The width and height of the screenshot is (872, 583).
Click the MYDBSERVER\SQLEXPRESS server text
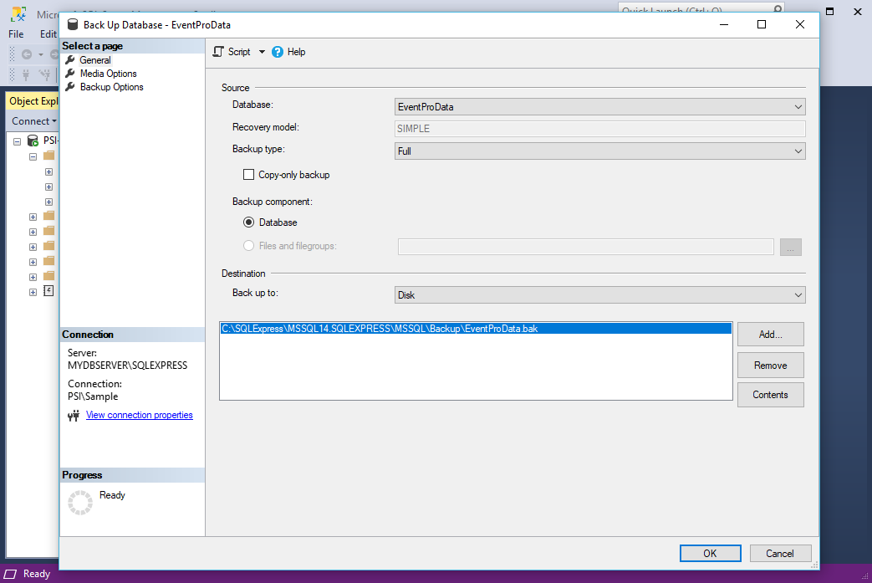pyautogui.click(x=127, y=366)
